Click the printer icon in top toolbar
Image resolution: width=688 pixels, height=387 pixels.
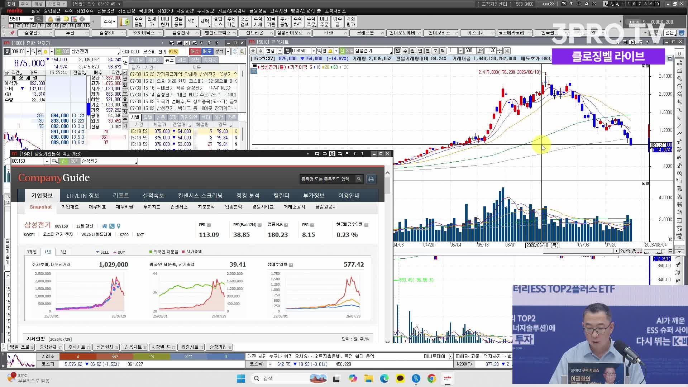coord(58,19)
